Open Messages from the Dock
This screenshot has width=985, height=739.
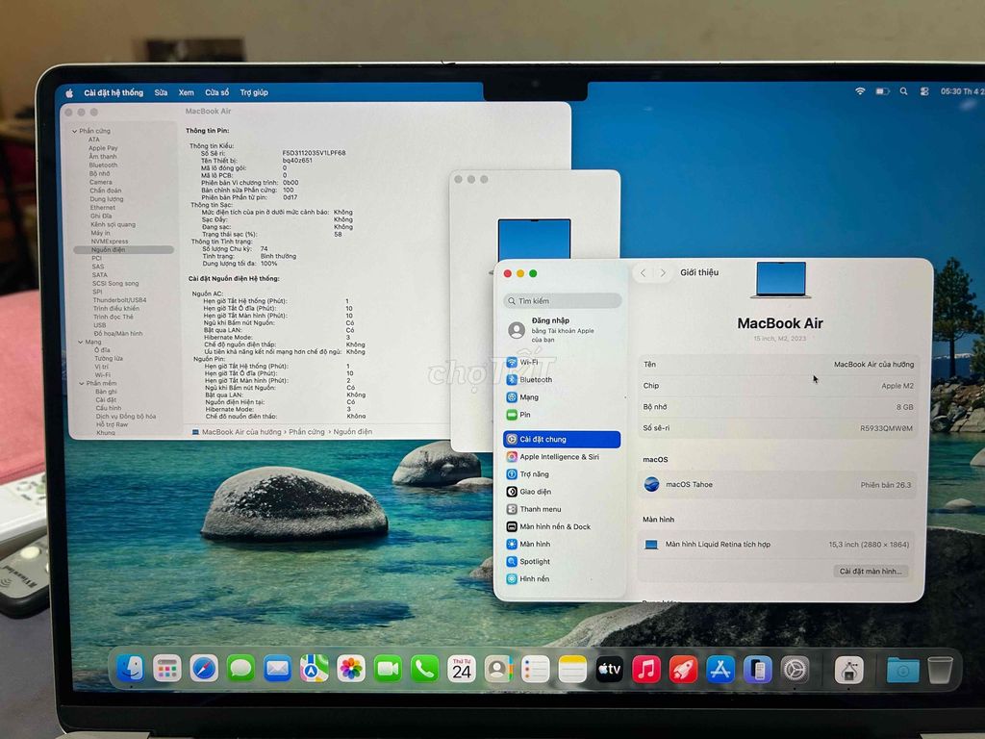[x=240, y=670]
